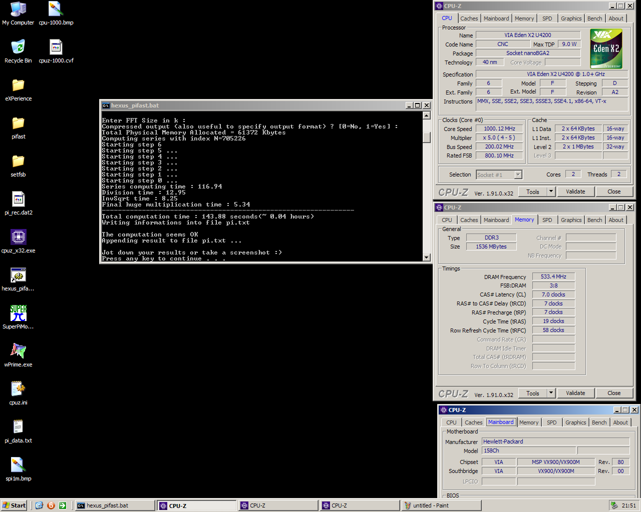This screenshot has width=641, height=512.
Task: Click the Internet Explorer quick launch icon
Action: (40, 505)
